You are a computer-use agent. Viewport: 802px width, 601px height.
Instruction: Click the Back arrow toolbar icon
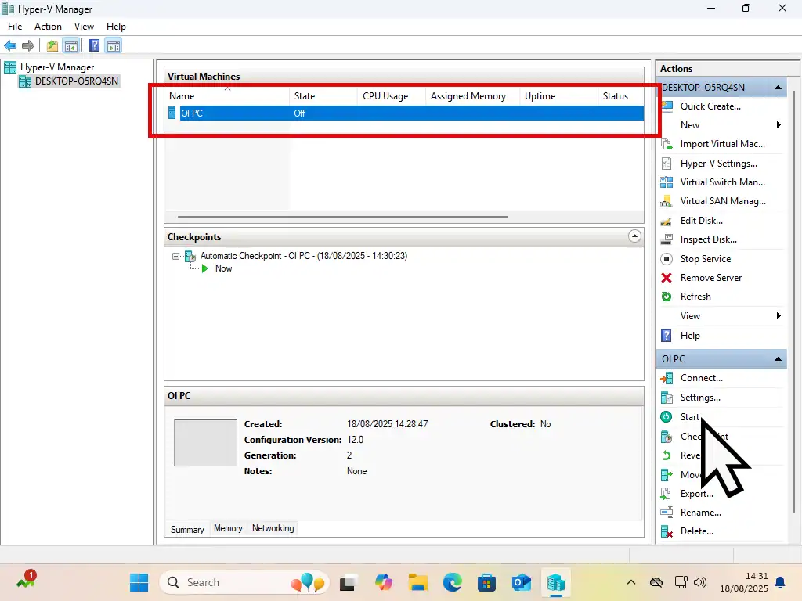tap(10, 45)
